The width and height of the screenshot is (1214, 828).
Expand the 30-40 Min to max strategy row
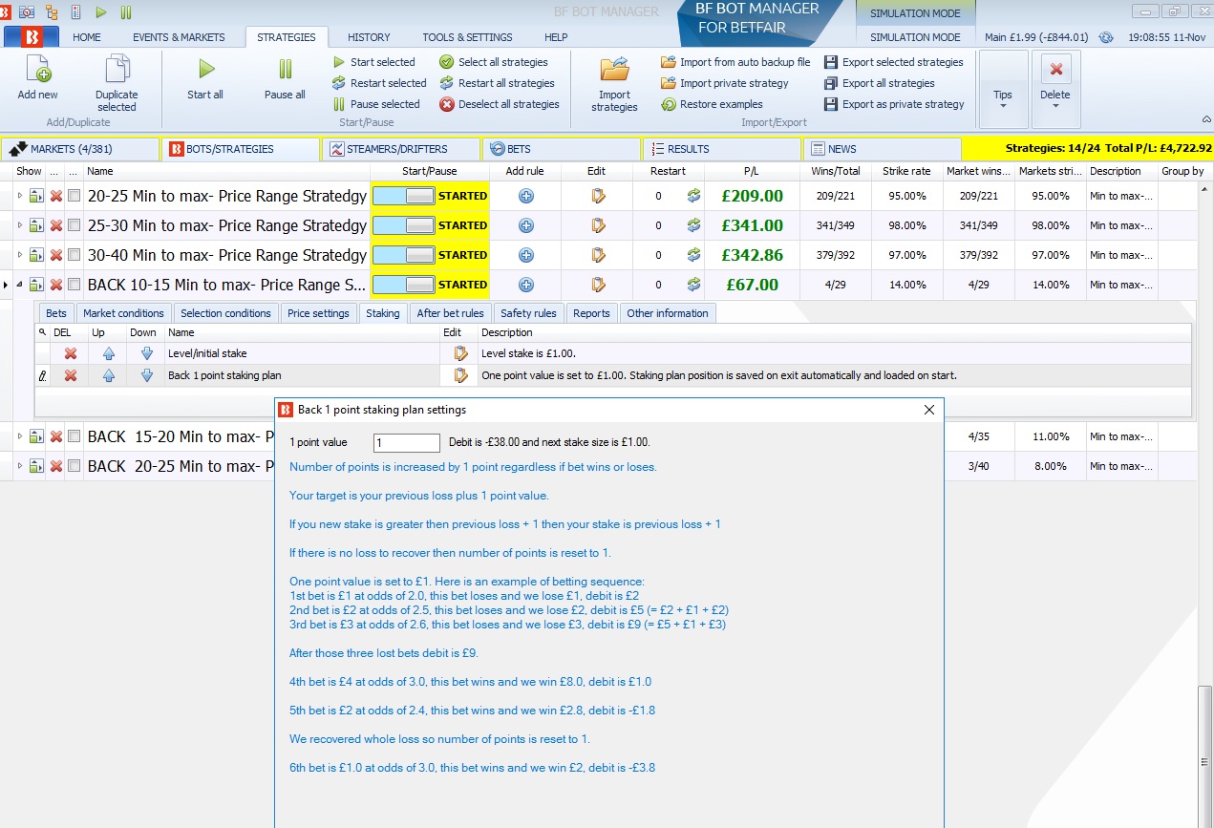pos(20,255)
